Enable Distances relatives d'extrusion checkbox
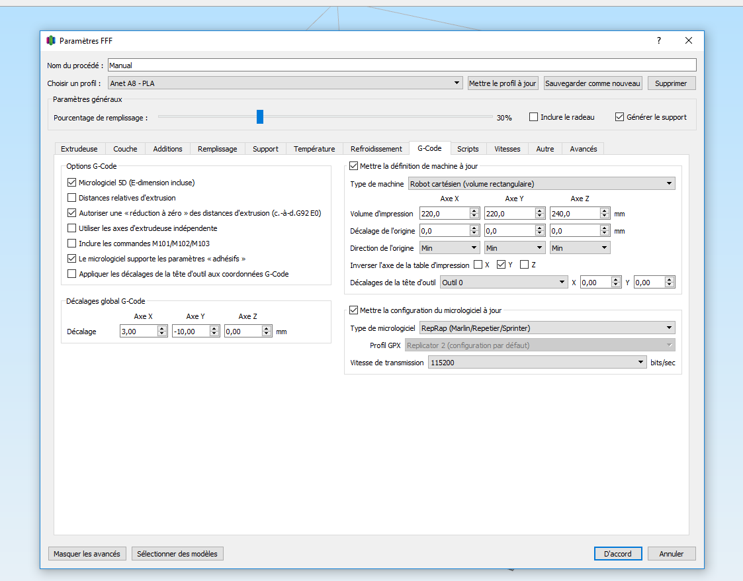 (x=71, y=198)
